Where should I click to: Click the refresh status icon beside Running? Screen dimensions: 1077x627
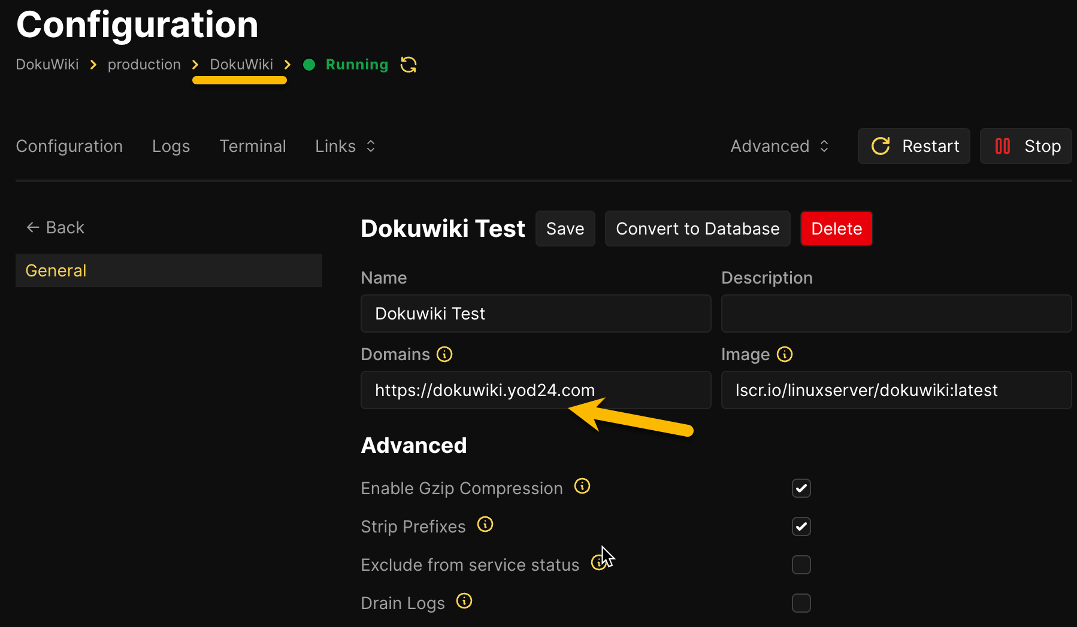(409, 65)
